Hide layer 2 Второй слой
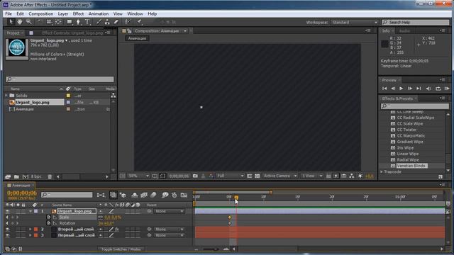The image size is (454, 255). [x=8, y=229]
